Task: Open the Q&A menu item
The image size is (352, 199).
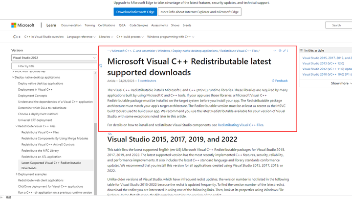Action: click(x=122, y=25)
